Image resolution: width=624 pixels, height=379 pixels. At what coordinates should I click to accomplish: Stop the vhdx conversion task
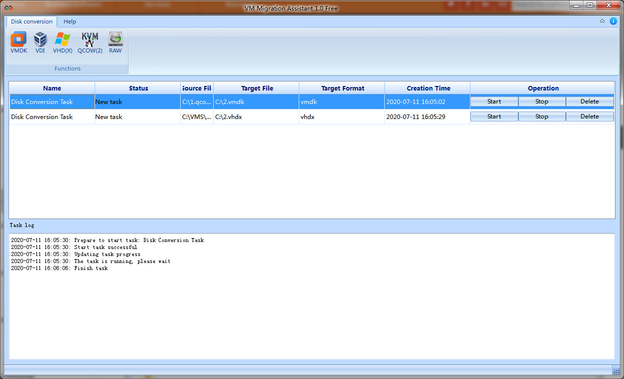click(542, 116)
